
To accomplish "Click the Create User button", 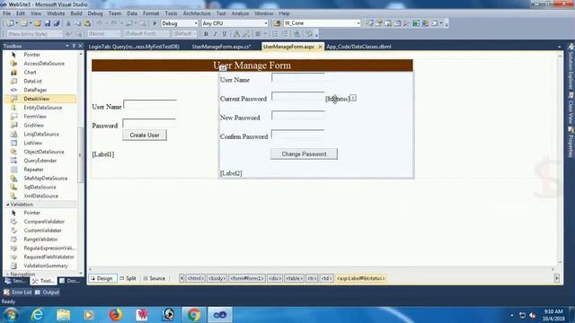I will 145,135.
